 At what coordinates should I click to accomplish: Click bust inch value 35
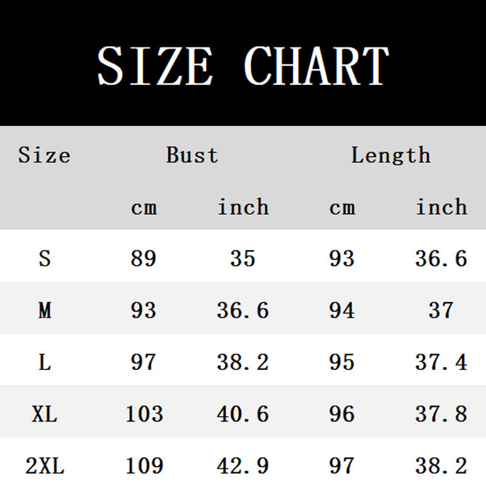pyautogui.click(x=242, y=259)
